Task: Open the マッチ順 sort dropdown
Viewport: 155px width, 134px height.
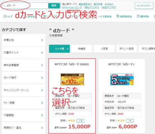Action: [59, 49]
